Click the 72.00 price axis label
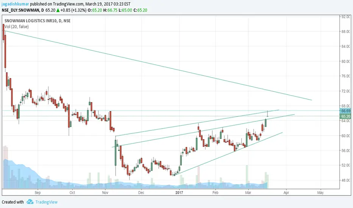This screenshot has width=353, height=208. click(x=345, y=91)
